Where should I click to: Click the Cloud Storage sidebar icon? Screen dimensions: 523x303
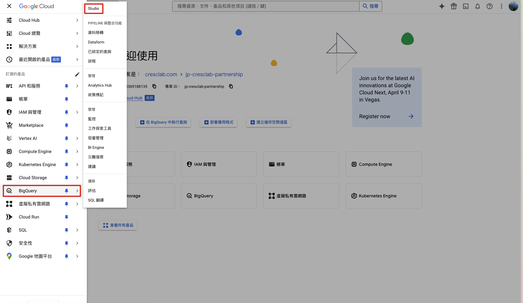tap(9, 178)
